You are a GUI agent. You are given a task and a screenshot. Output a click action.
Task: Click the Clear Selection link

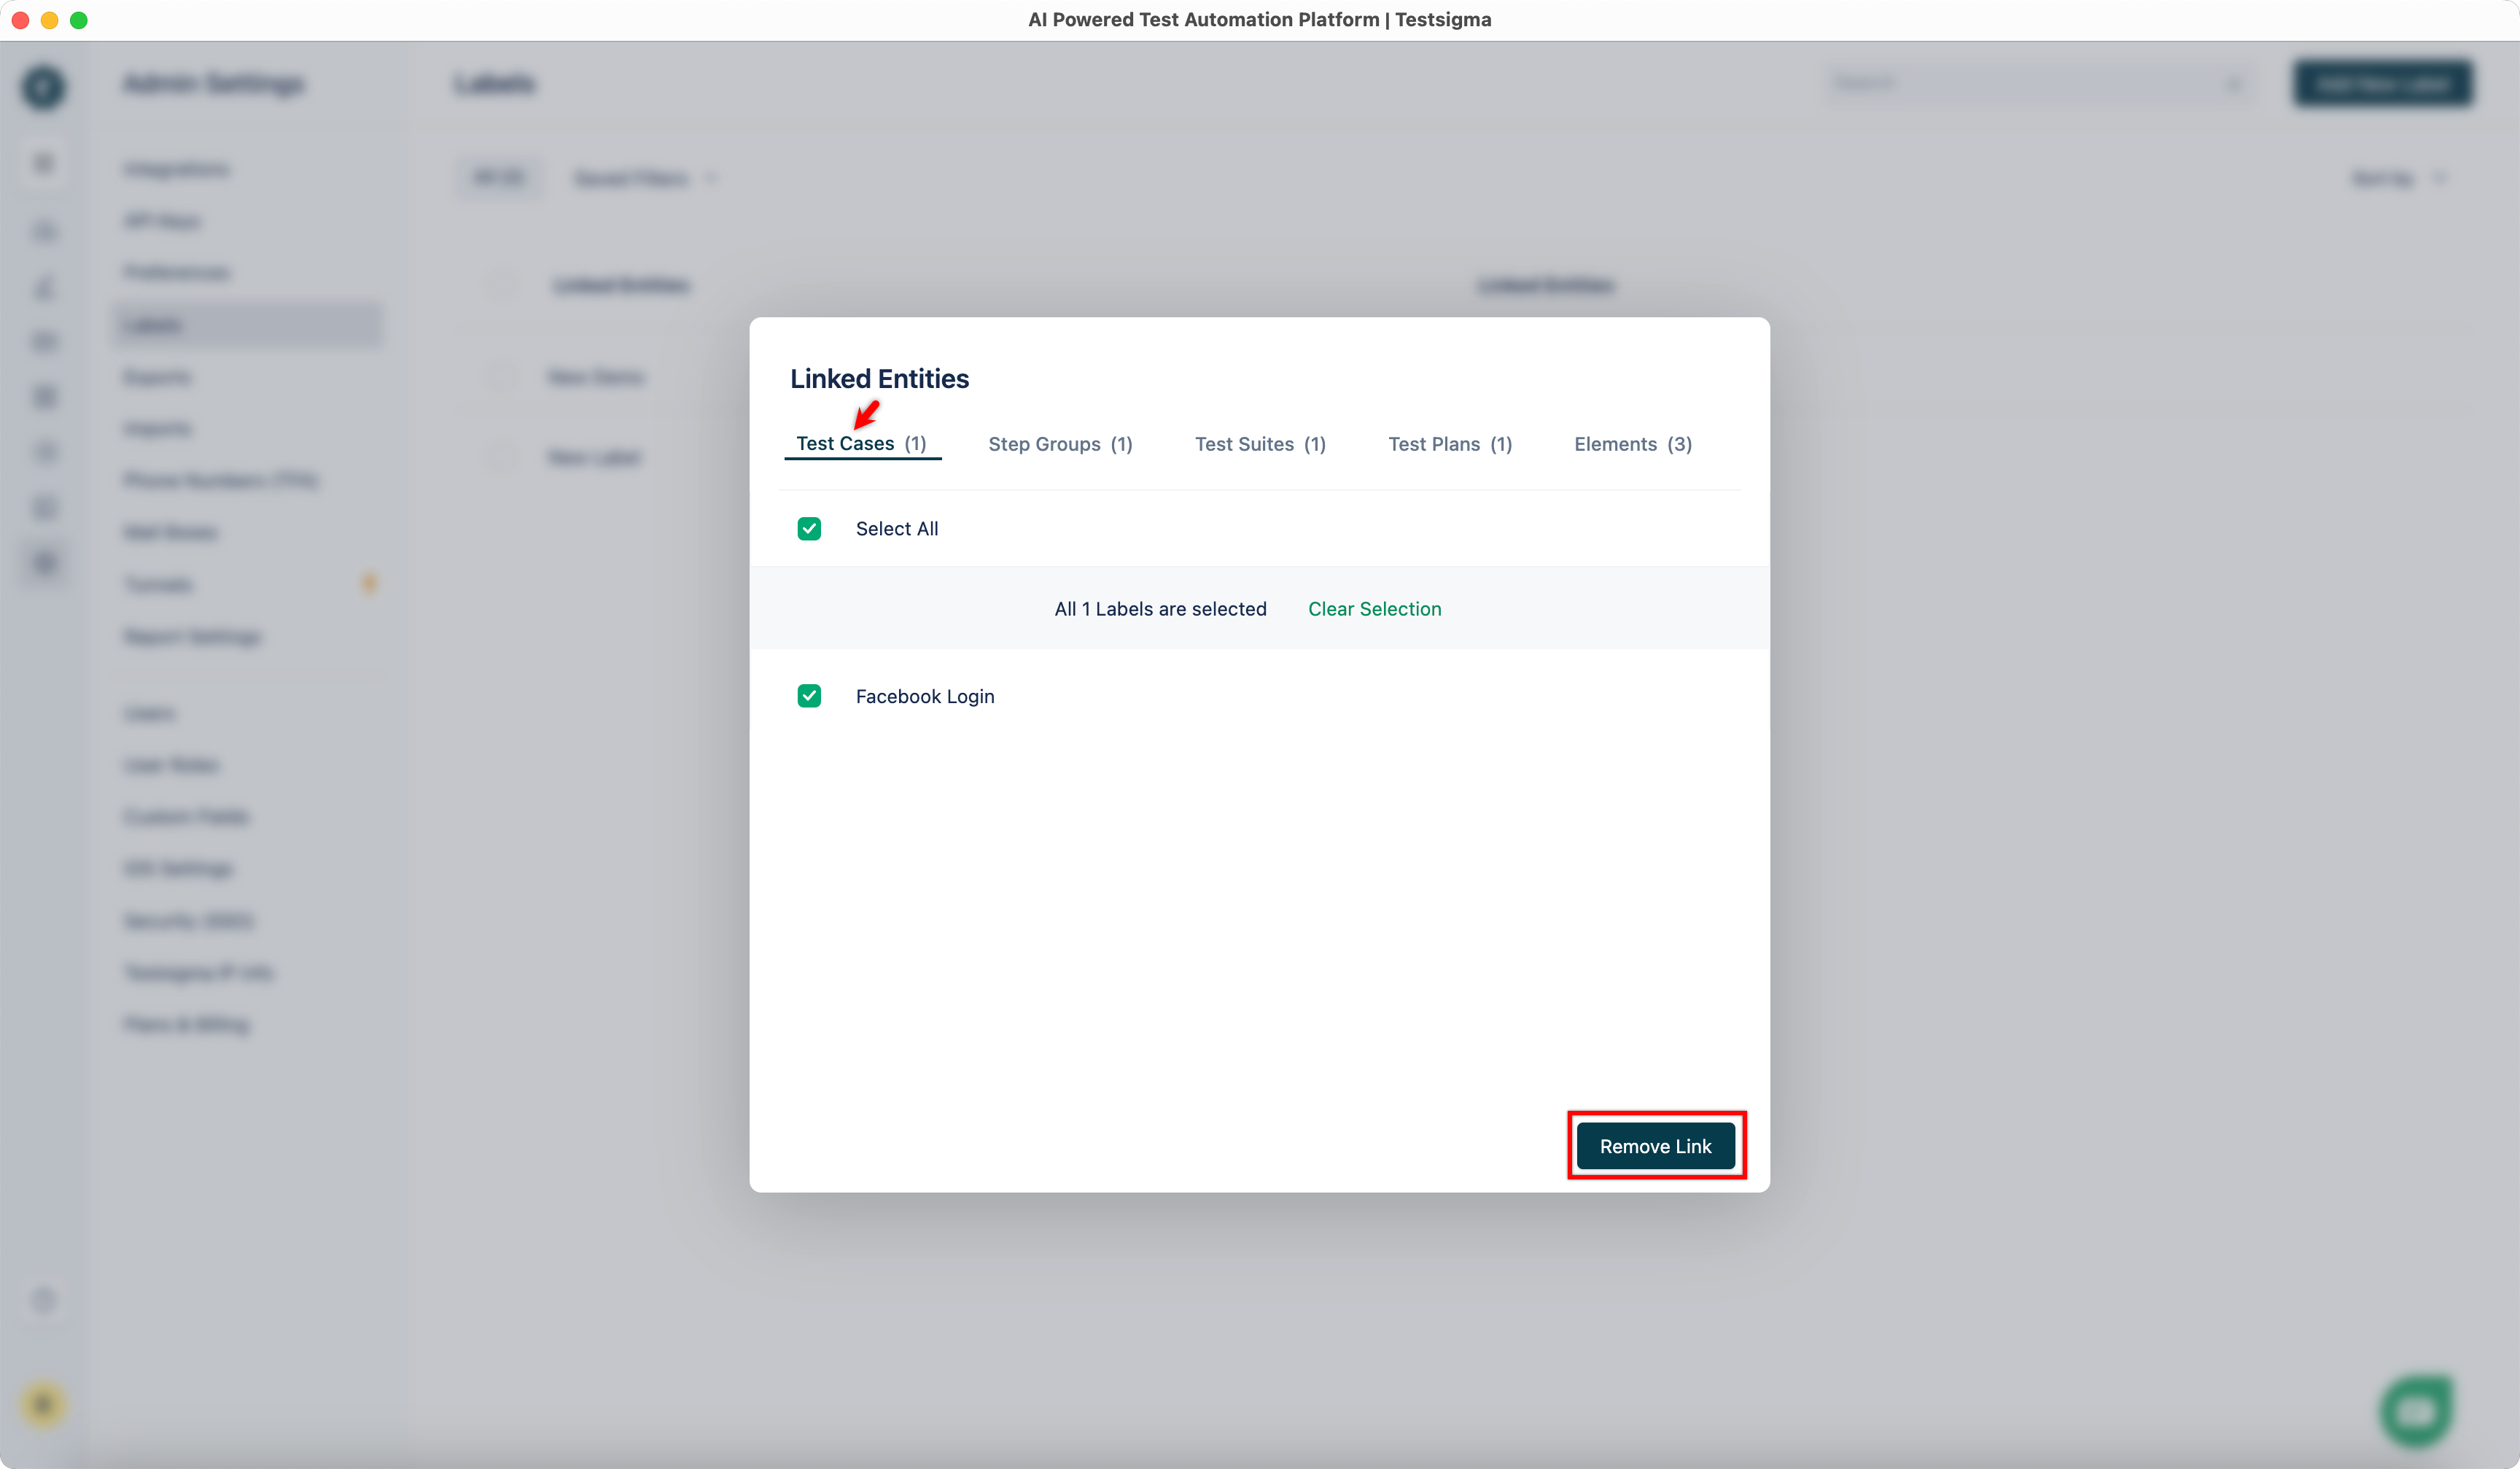(1374, 609)
